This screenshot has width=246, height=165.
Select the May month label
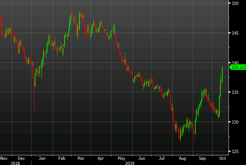[122, 159]
